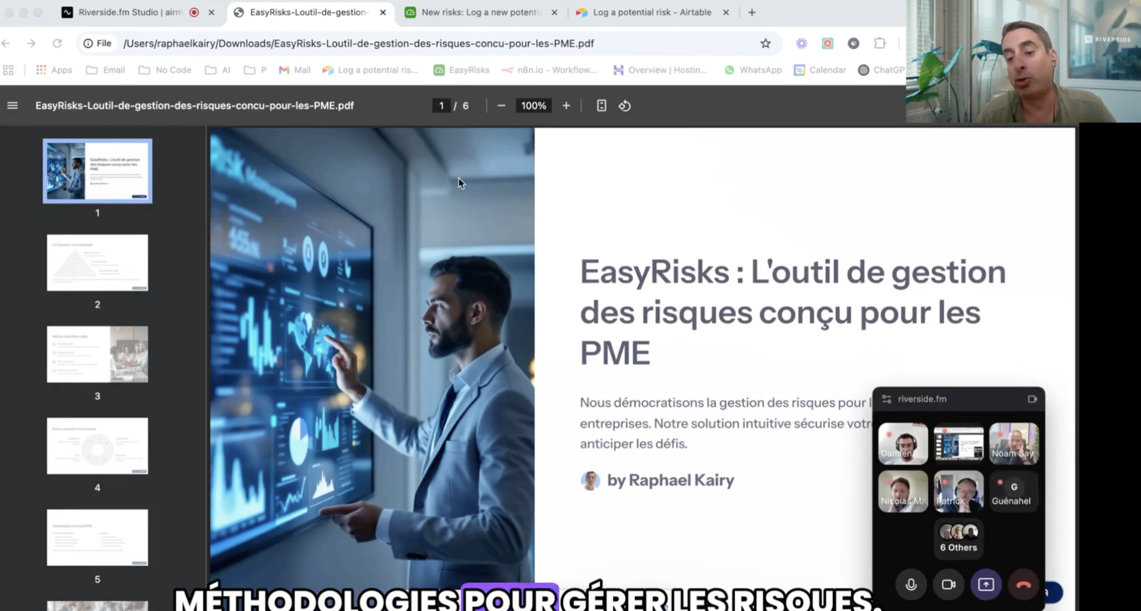
Task: Select the EasyRisks PDF tab
Action: pos(311,13)
